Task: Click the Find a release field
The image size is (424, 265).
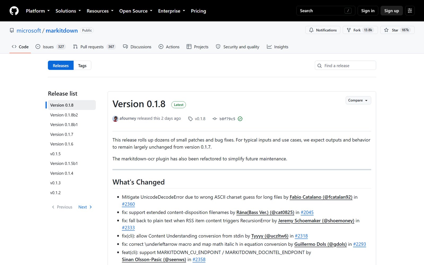Action: [x=345, y=65]
